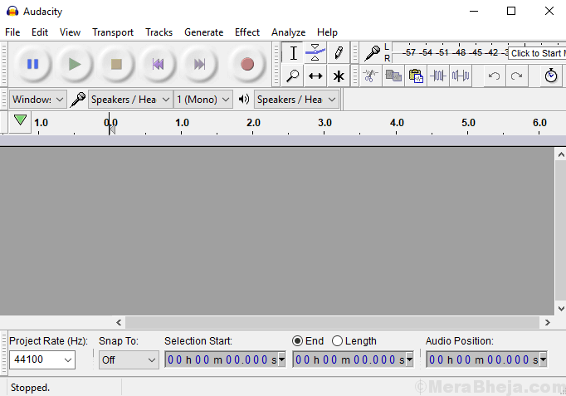Image resolution: width=566 pixels, height=396 pixels.
Task: Open the playback device Speakers dropdown
Action: (x=297, y=100)
